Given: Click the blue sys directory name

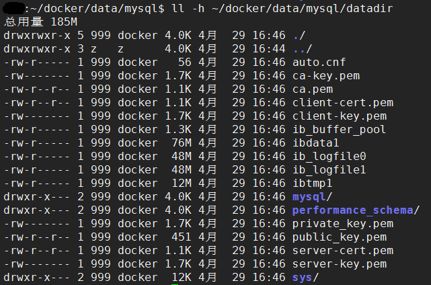Looking at the screenshot, I should pos(302,278).
